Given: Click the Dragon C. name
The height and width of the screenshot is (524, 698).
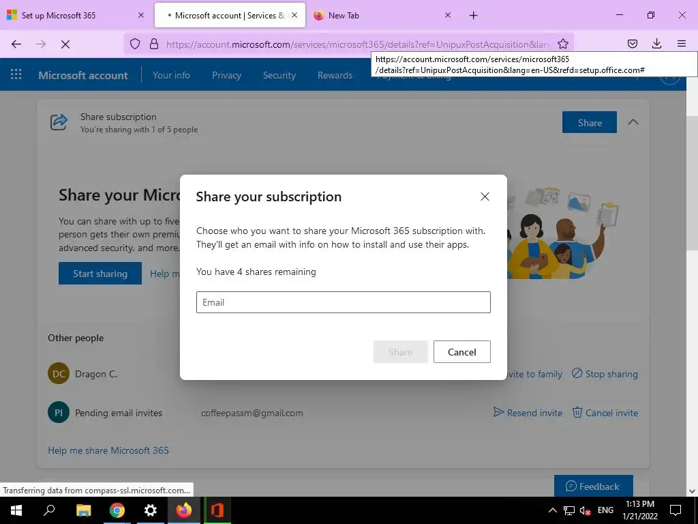Looking at the screenshot, I should [x=96, y=374].
